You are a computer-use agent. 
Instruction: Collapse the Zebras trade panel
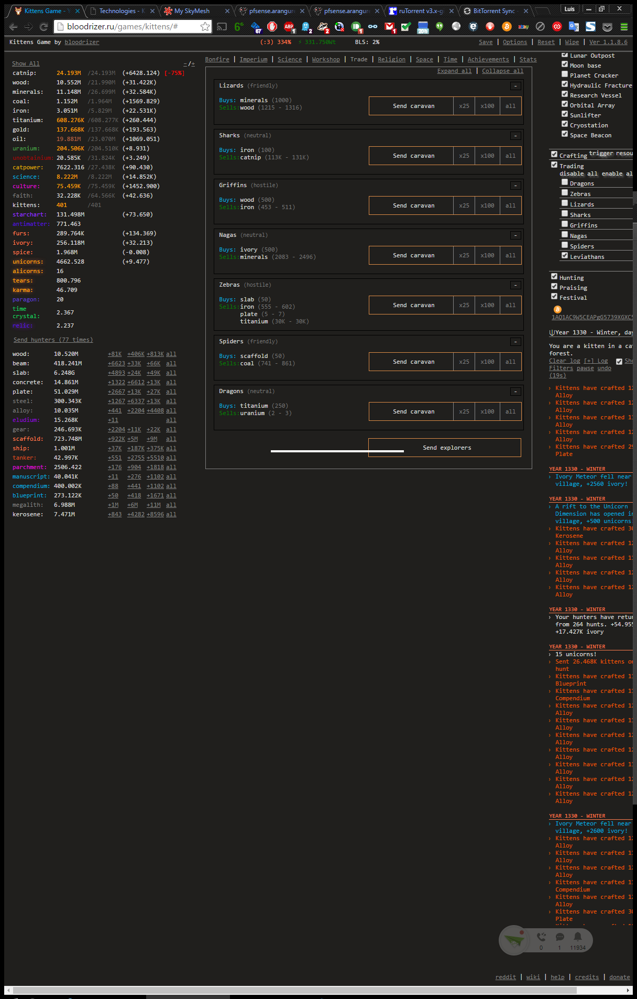pos(515,285)
